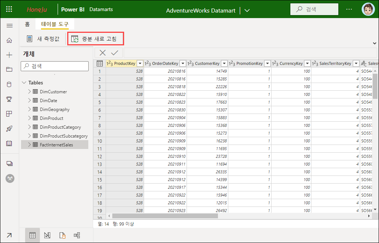This screenshot has width=379, height=243.
Task: Select DimProduct table name
Action: (51, 118)
